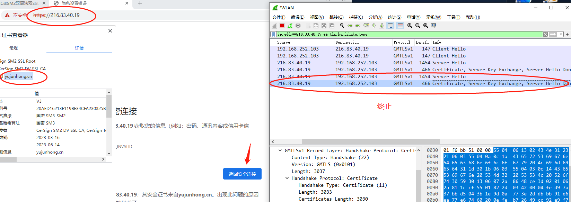
Task: Collapse the GMTLSv1 Record Layer node
Action: tap(280, 151)
